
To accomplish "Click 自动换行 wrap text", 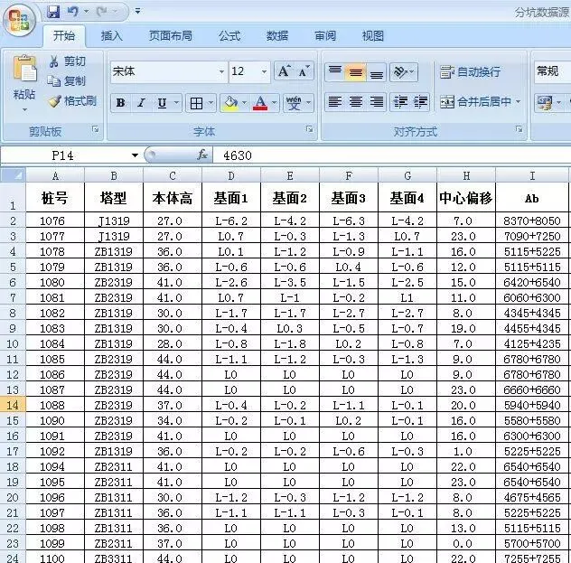I will point(470,71).
